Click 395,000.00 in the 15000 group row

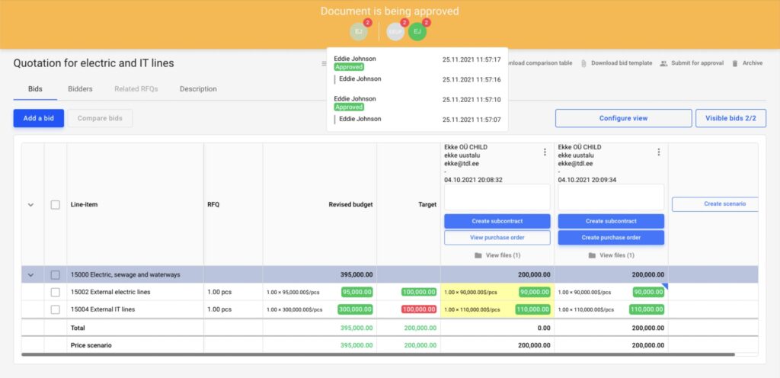pos(356,274)
